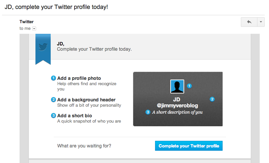
Task: Open the more actions dropdown beside reply
Action: click(261, 22)
